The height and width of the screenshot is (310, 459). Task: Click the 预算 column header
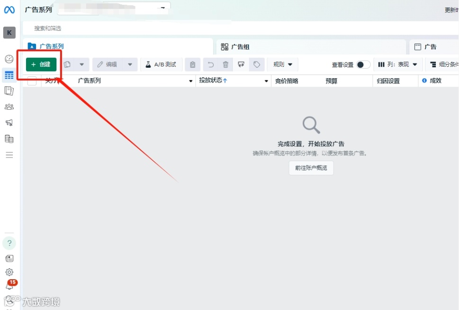[332, 81]
